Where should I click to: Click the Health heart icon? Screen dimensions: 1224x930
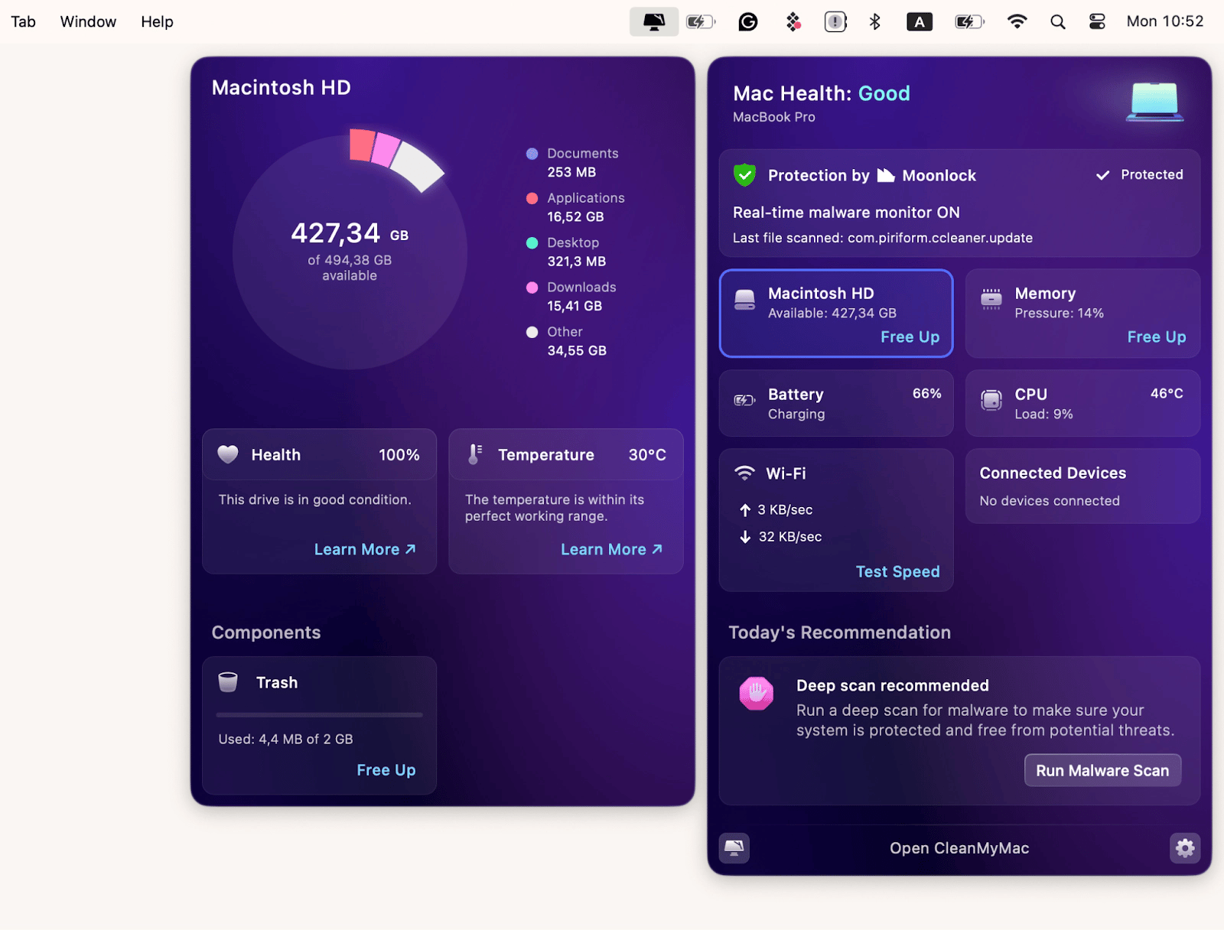(x=228, y=454)
